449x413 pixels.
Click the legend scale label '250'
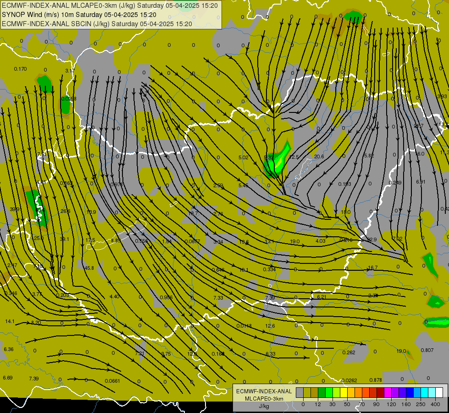pyautogui.click(x=421, y=404)
